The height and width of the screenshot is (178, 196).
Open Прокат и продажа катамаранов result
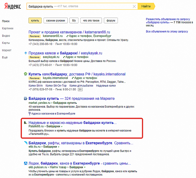[x=69, y=32]
